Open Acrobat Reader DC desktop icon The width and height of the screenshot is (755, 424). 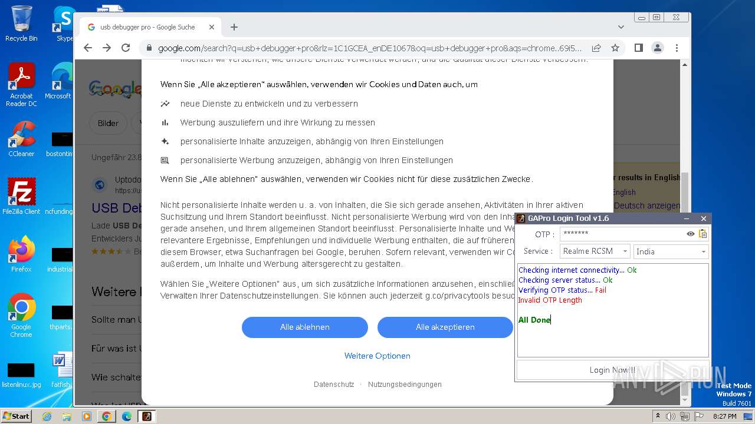(x=21, y=85)
